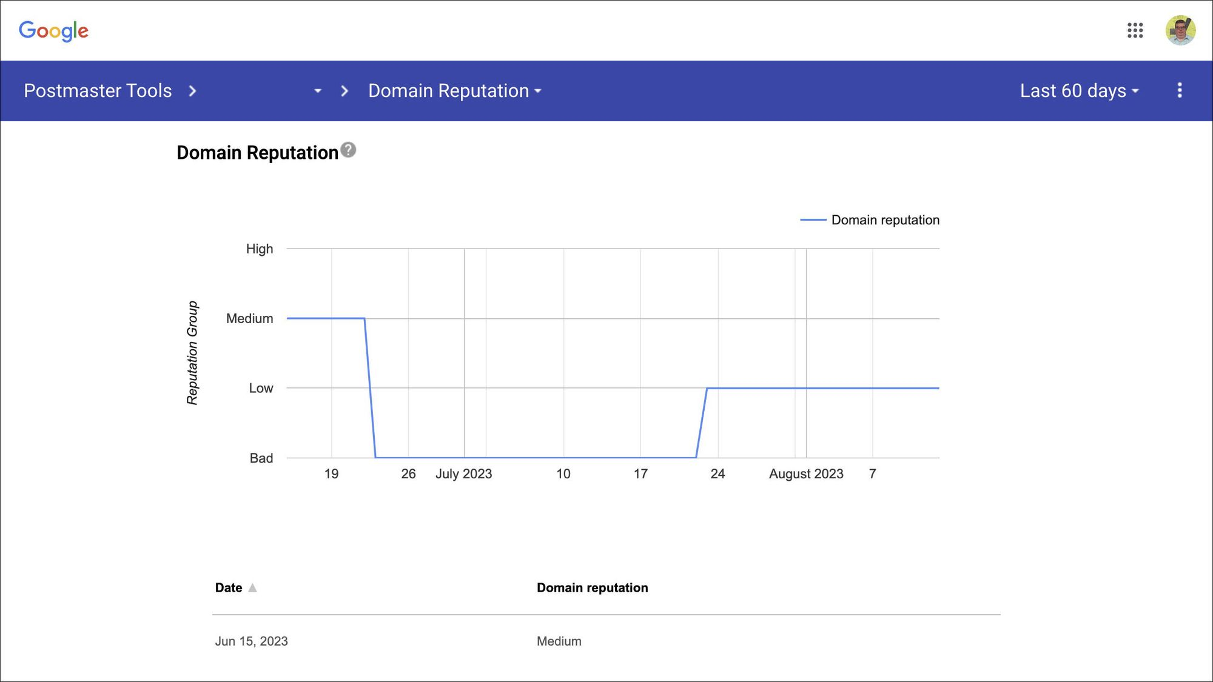Click the chevron before Domain Reputation
Image resolution: width=1213 pixels, height=682 pixels.
pyautogui.click(x=344, y=91)
